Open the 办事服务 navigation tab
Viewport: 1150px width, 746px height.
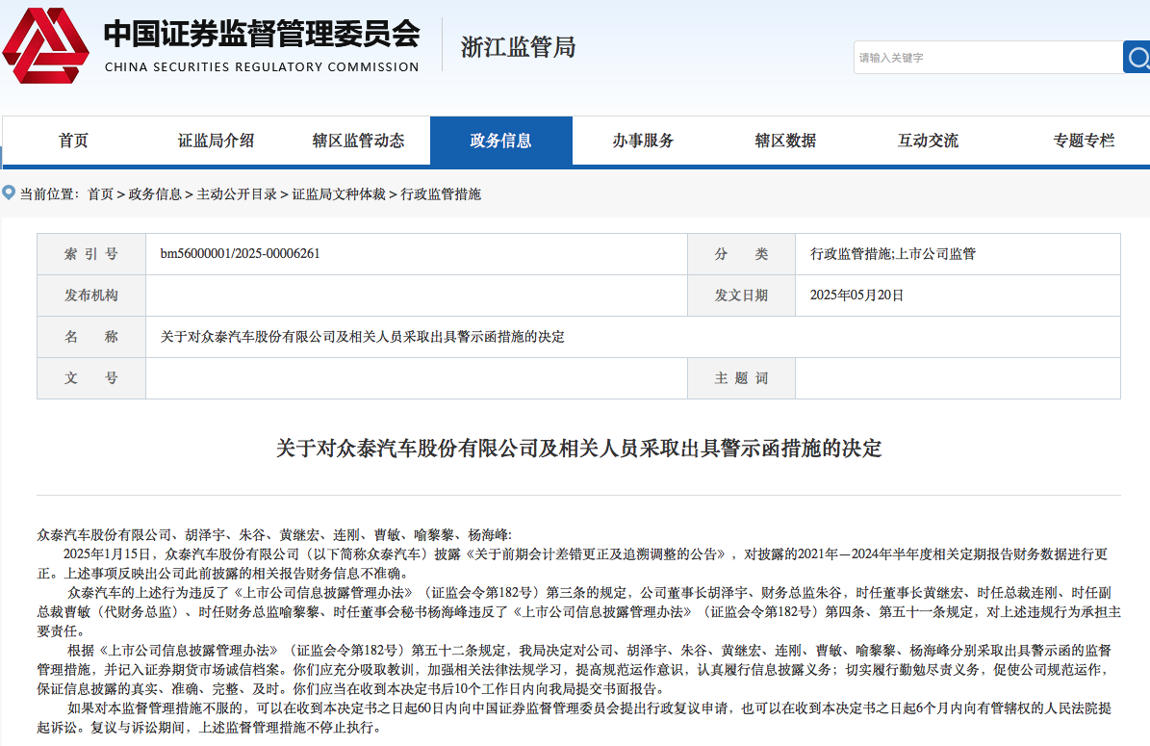pyautogui.click(x=643, y=141)
